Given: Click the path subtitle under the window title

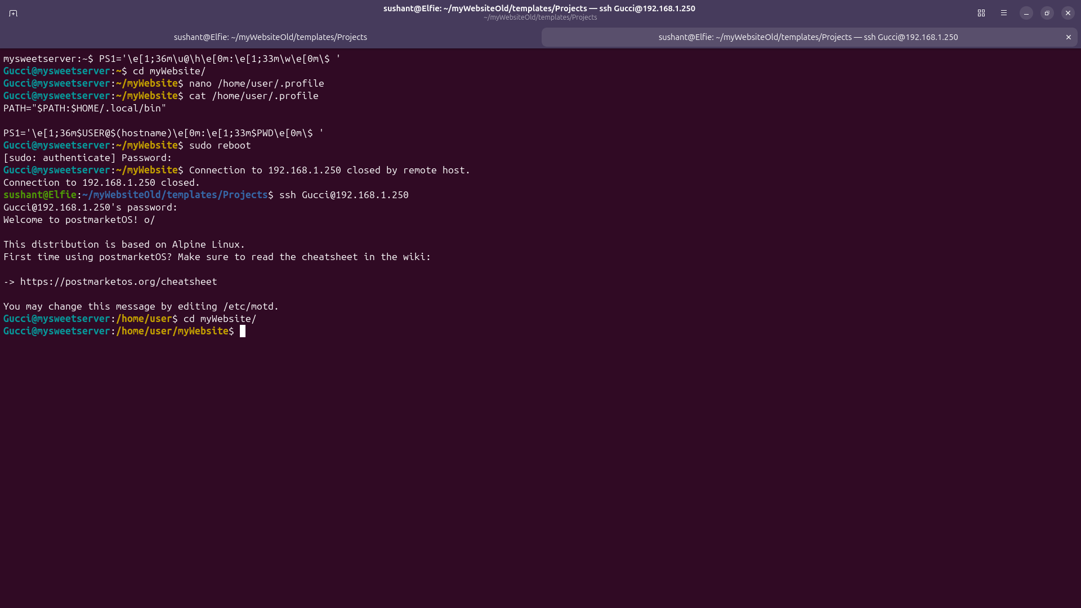Looking at the screenshot, I should click(x=540, y=17).
